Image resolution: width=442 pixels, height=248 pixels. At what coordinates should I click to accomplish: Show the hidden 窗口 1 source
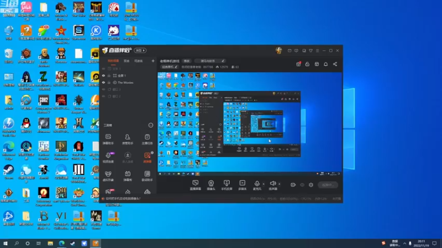tap(103, 89)
